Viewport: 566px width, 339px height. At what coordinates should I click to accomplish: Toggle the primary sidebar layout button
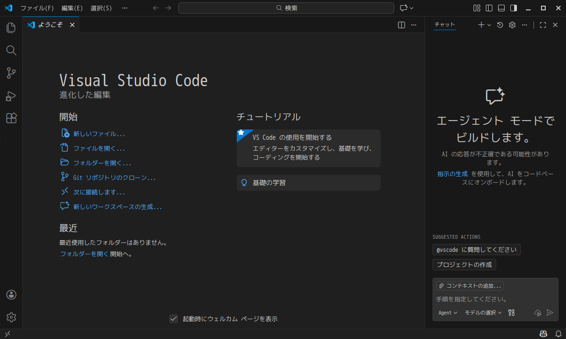click(x=489, y=8)
